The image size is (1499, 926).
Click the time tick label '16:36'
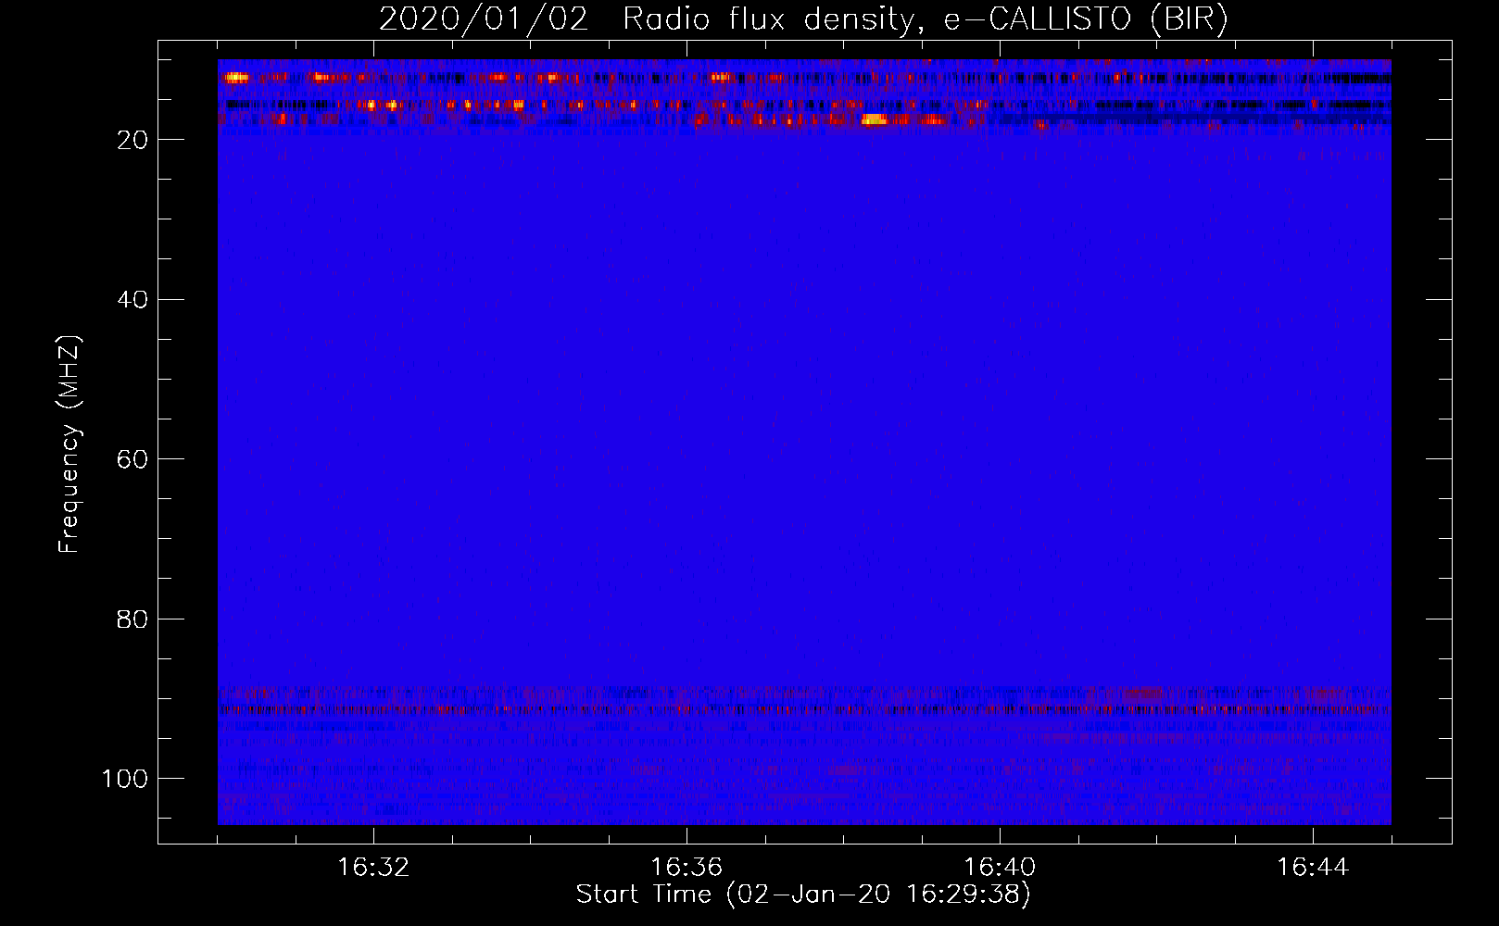pos(687,868)
